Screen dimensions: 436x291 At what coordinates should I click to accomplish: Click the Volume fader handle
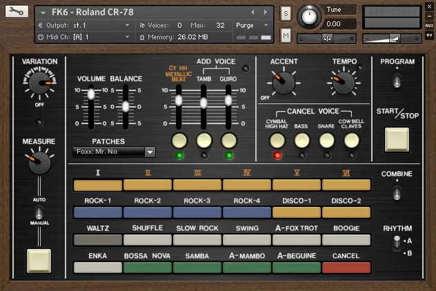[x=91, y=94]
